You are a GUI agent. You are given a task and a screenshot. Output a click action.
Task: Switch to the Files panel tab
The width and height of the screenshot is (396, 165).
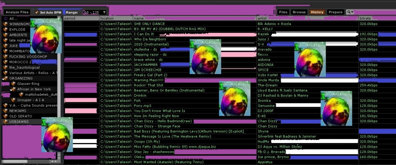tap(283, 12)
